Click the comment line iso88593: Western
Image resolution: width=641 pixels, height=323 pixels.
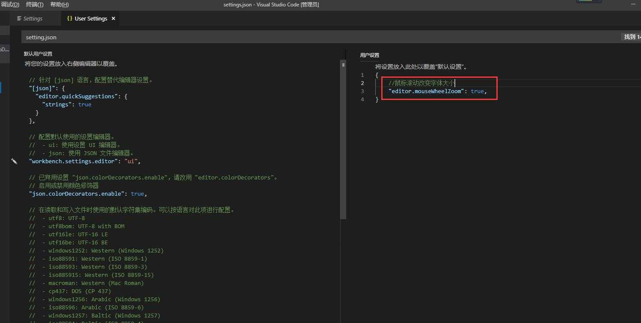[88, 267]
